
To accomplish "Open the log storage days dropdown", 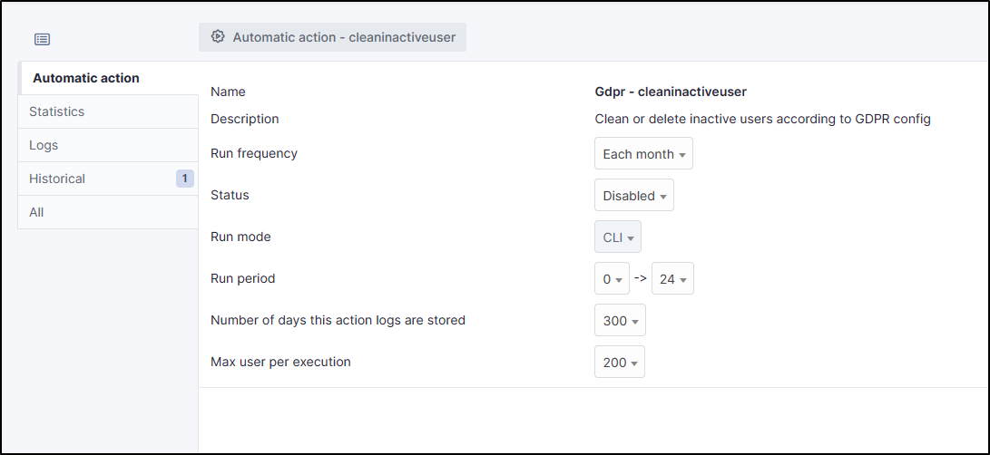I will (620, 321).
